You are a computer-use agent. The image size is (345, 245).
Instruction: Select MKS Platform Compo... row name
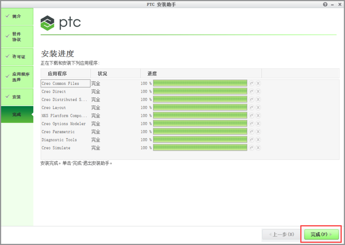[x=64, y=115]
